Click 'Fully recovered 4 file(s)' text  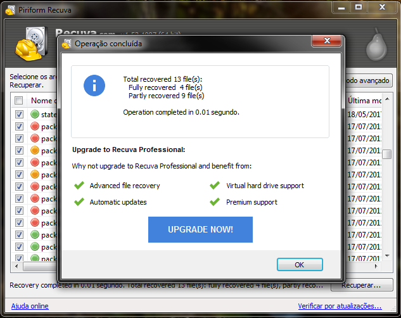point(165,87)
